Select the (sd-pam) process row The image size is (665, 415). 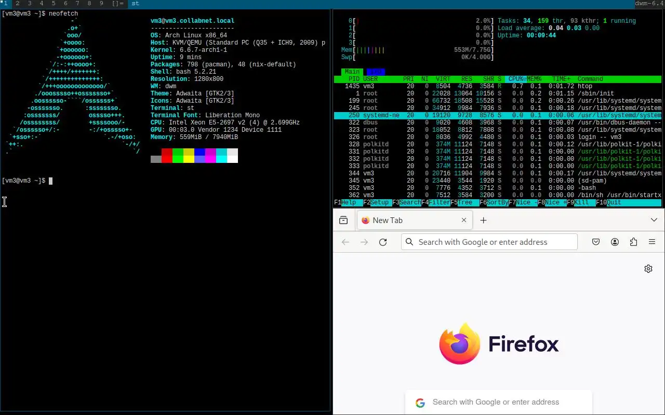coord(498,181)
